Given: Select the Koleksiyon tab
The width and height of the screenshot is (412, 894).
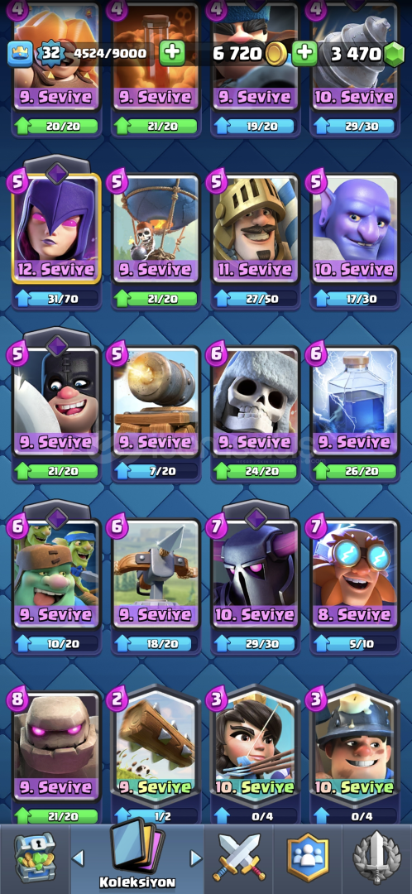Looking at the screenshot, I should pyautogui.click(x=137, y=855).
